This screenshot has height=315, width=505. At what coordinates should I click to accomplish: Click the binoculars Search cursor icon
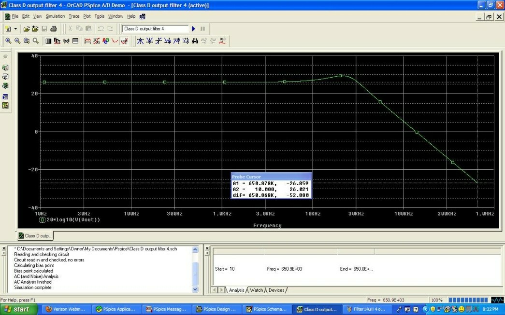pos(195,41)
